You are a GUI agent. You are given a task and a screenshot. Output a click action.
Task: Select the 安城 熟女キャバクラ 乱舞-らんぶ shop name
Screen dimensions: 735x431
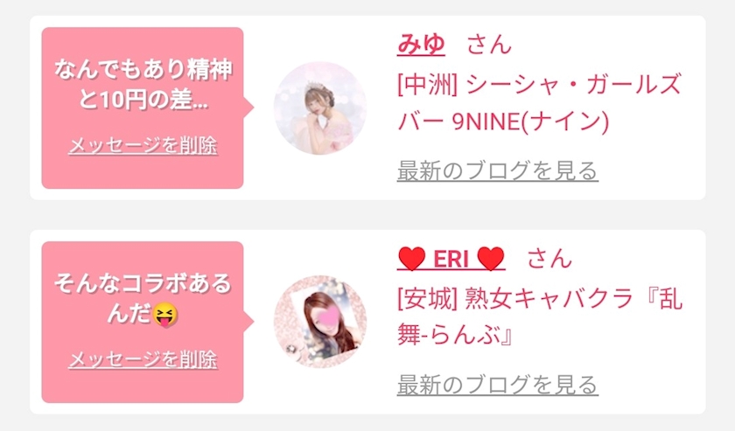540,317
